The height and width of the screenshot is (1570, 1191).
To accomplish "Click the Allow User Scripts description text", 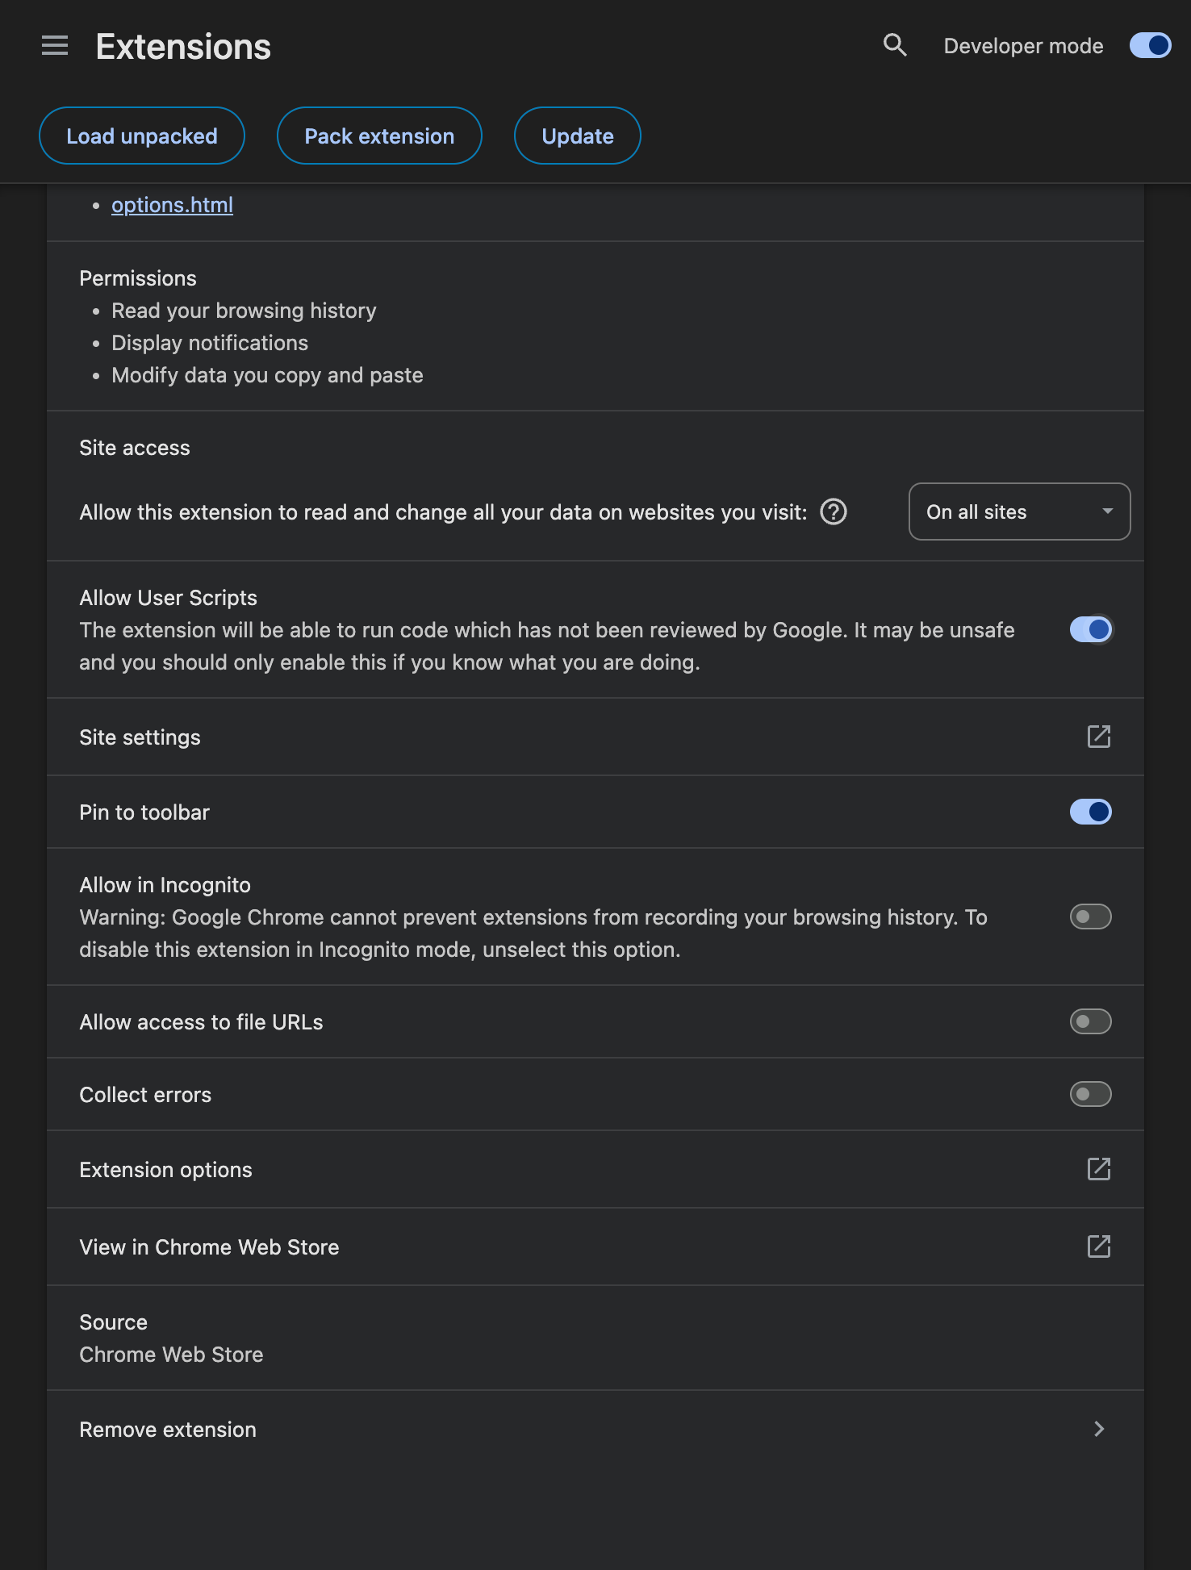I will pos(547,646).
